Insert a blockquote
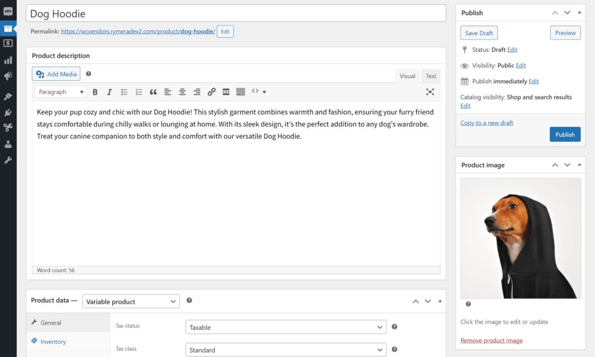Viewport: 595px width, 357px height. [153, 92]
